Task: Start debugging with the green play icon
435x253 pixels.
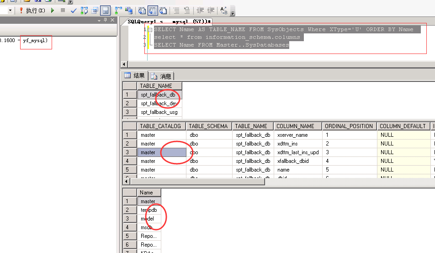Action: (53, 10)
